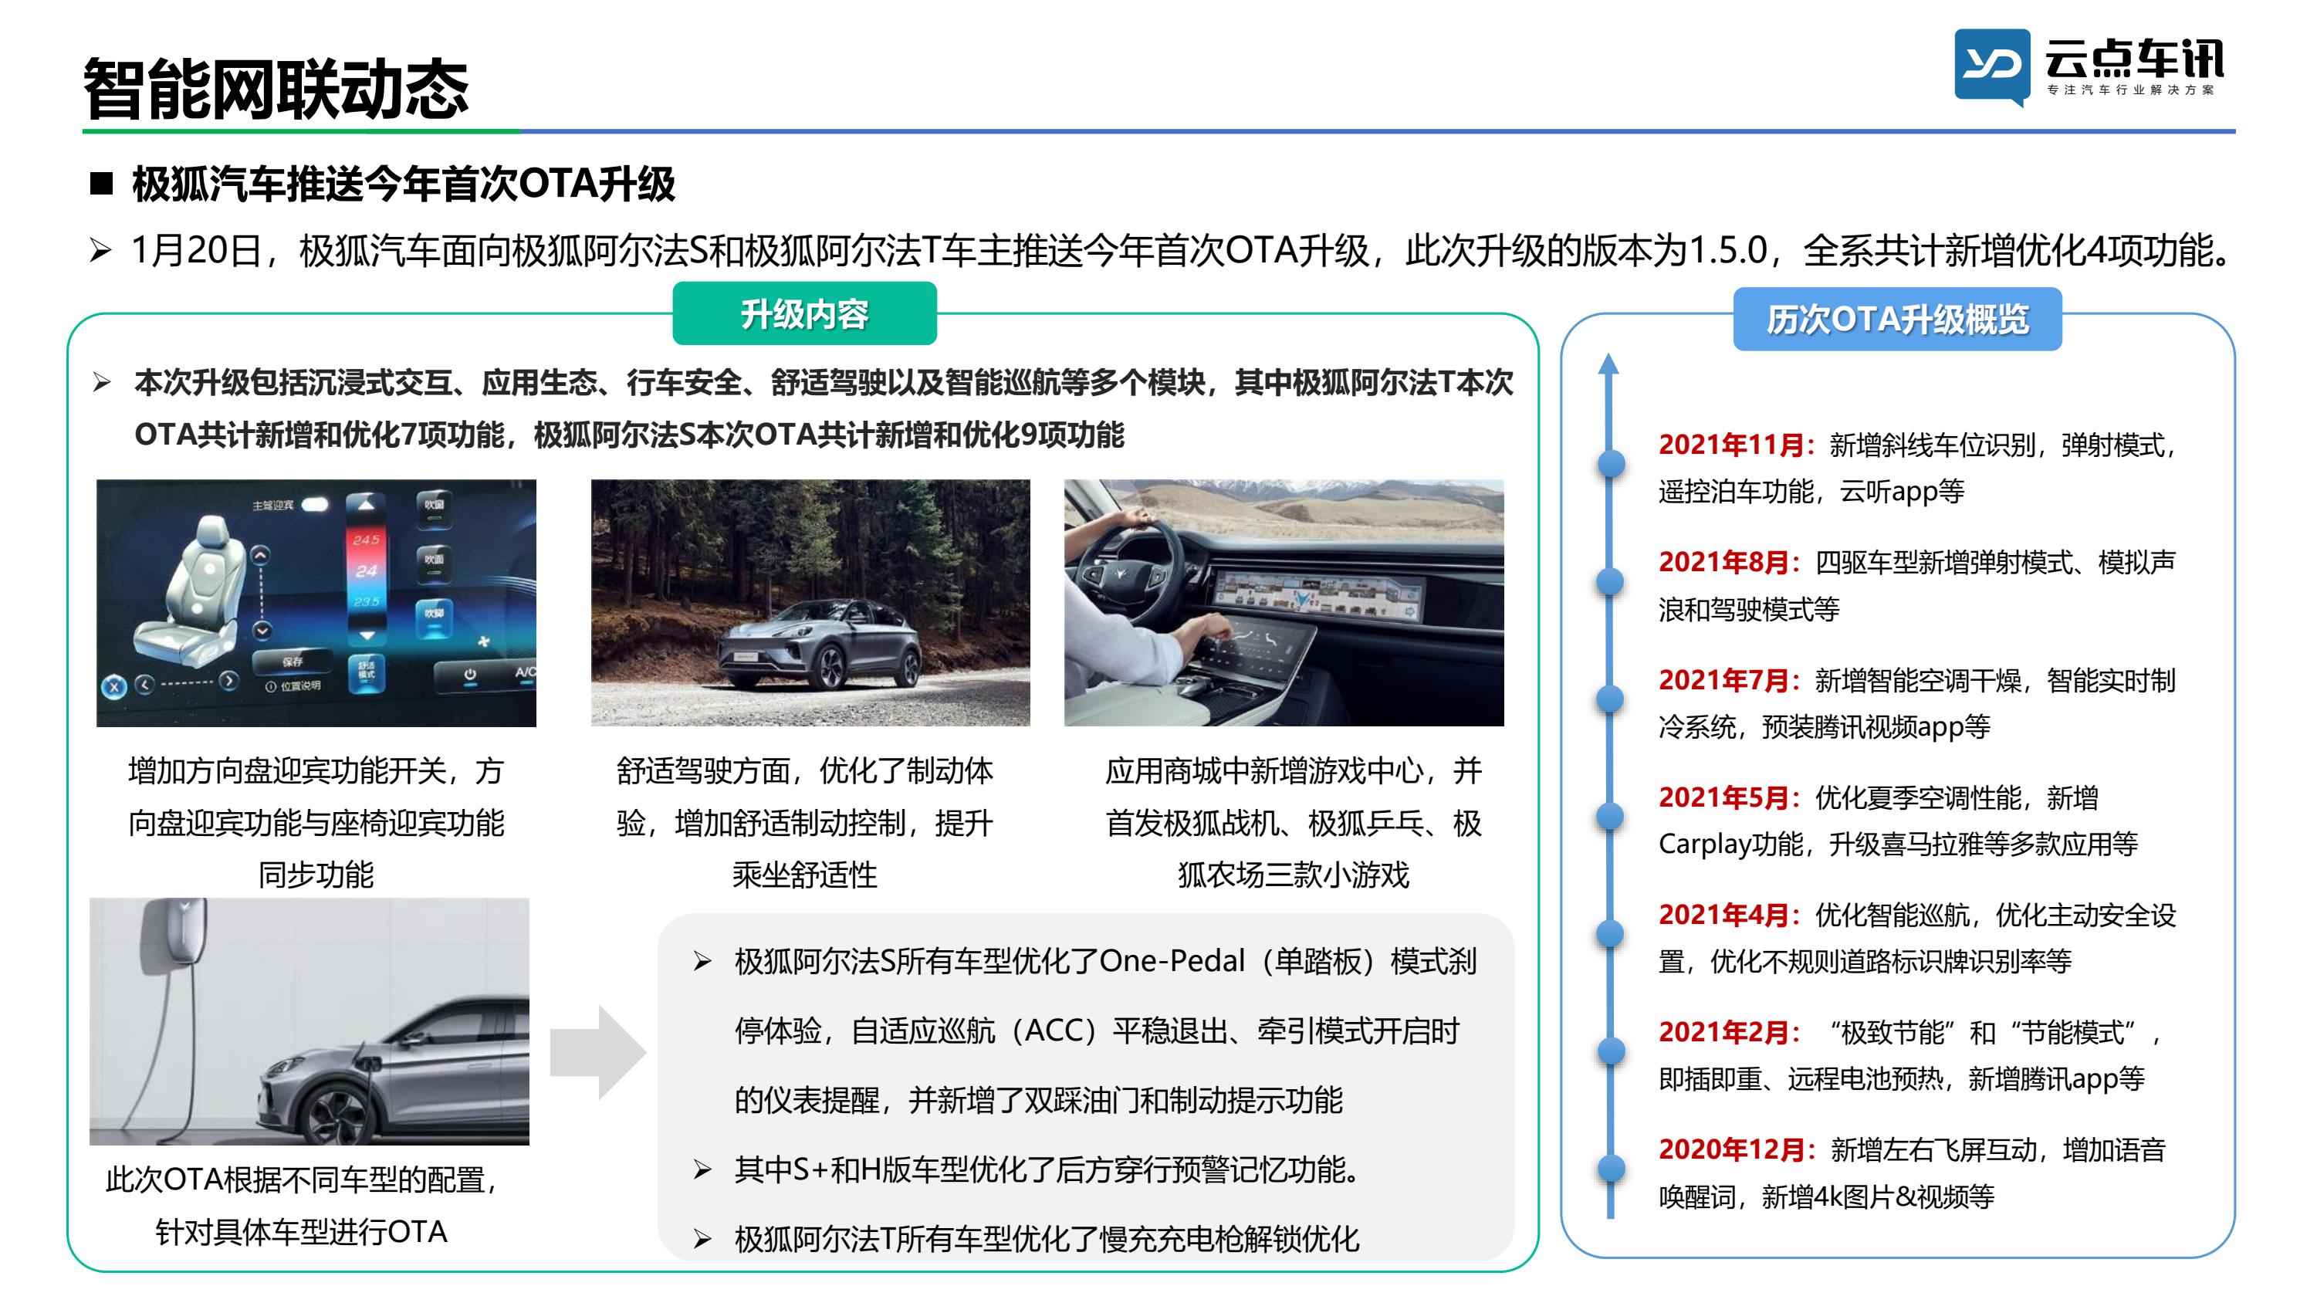Toggle 主驾迎宾 switch in seat screen image

pos(315,505)
